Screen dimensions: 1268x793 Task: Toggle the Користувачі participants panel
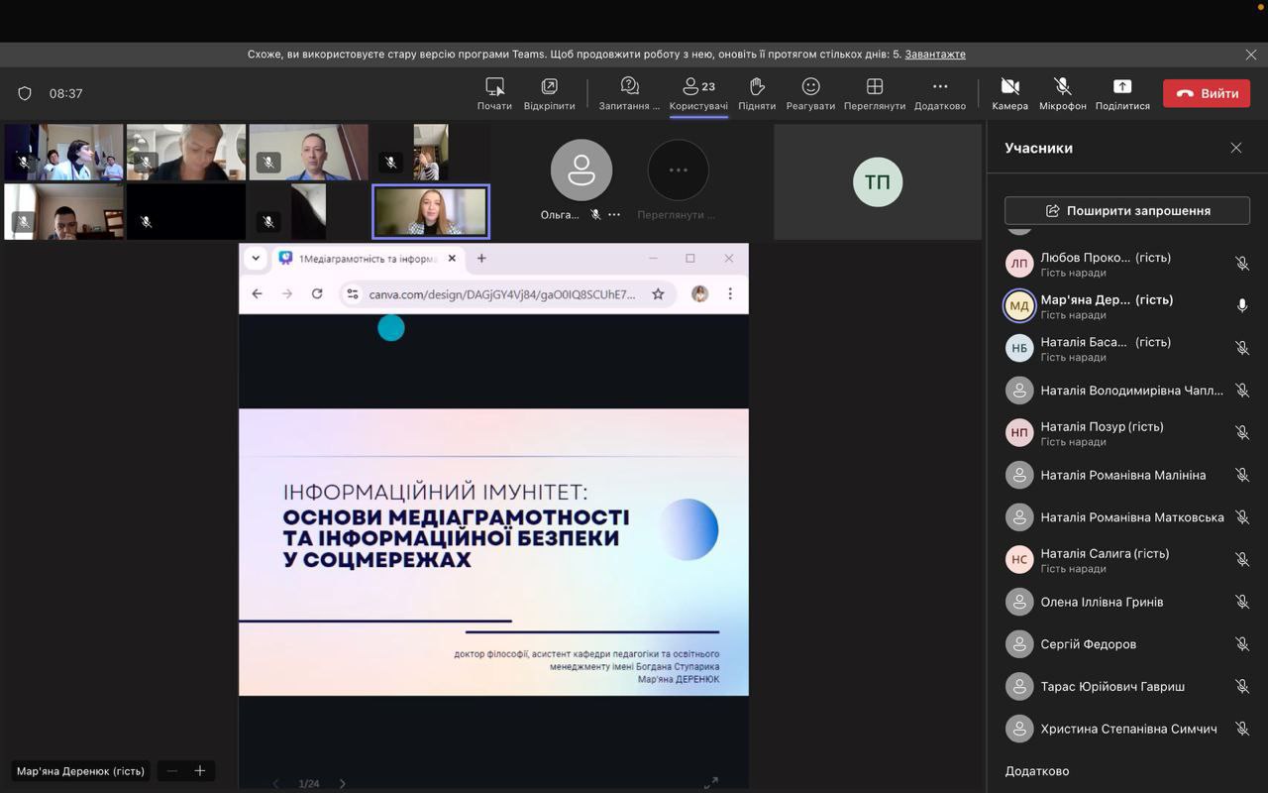pos(698,87)
